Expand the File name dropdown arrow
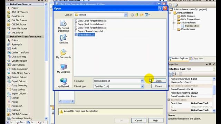This screenshot has height=124, width=221. [x=142, y=81]
